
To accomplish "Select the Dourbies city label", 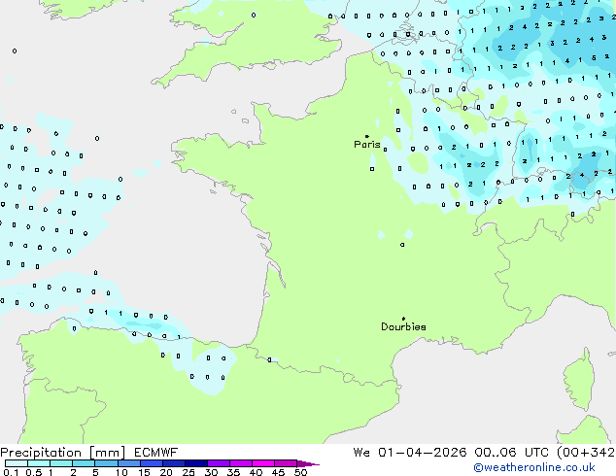I will [x=403, y=326].
